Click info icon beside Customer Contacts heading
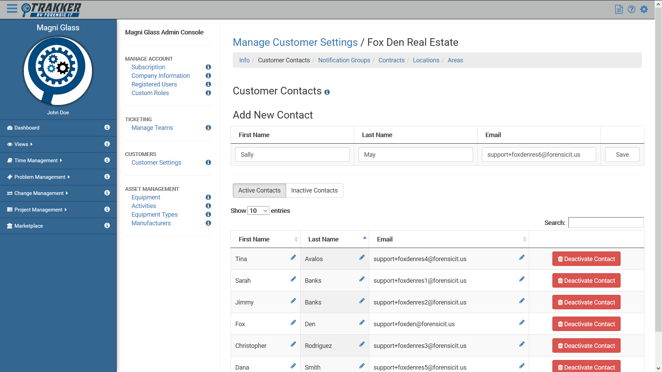662x372 pixels. (x=327, y=92)
